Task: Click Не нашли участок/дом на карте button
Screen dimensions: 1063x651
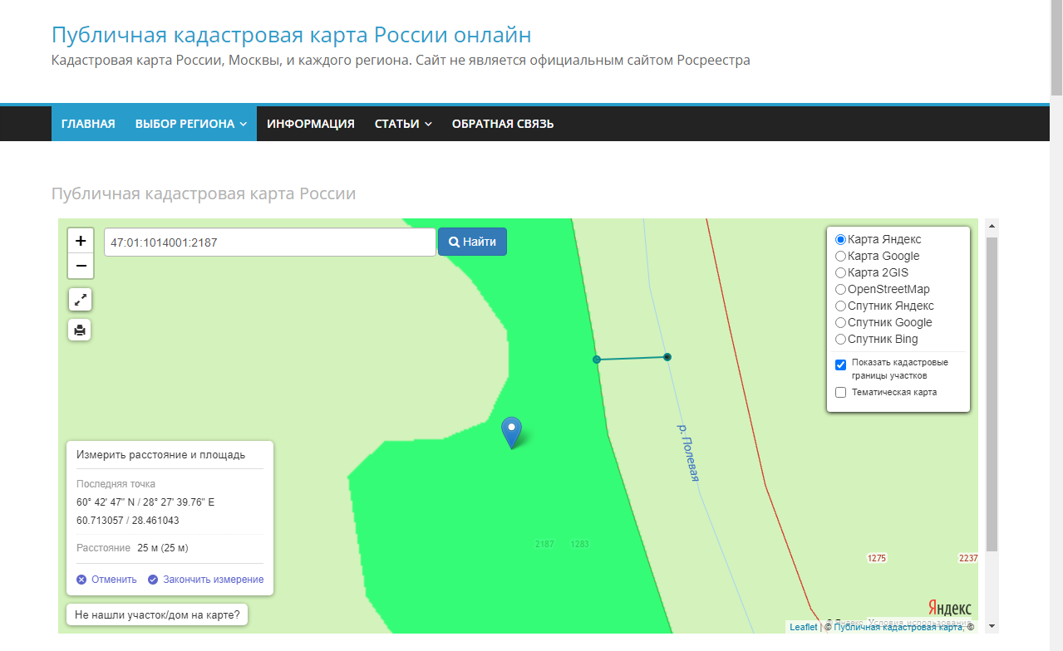Action: (x=157, y=615)
